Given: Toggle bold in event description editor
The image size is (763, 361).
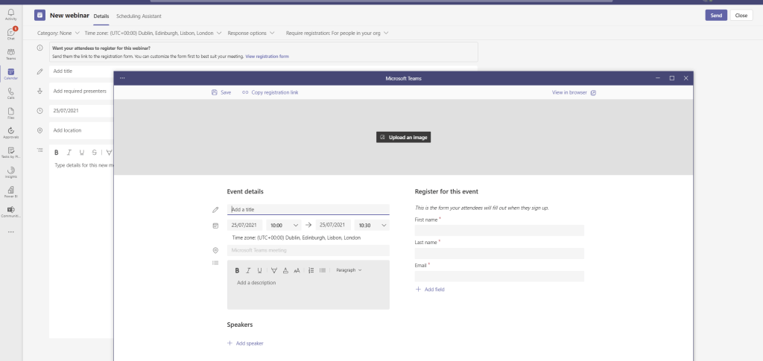Looking at the screenshot, I should (237, 270).
